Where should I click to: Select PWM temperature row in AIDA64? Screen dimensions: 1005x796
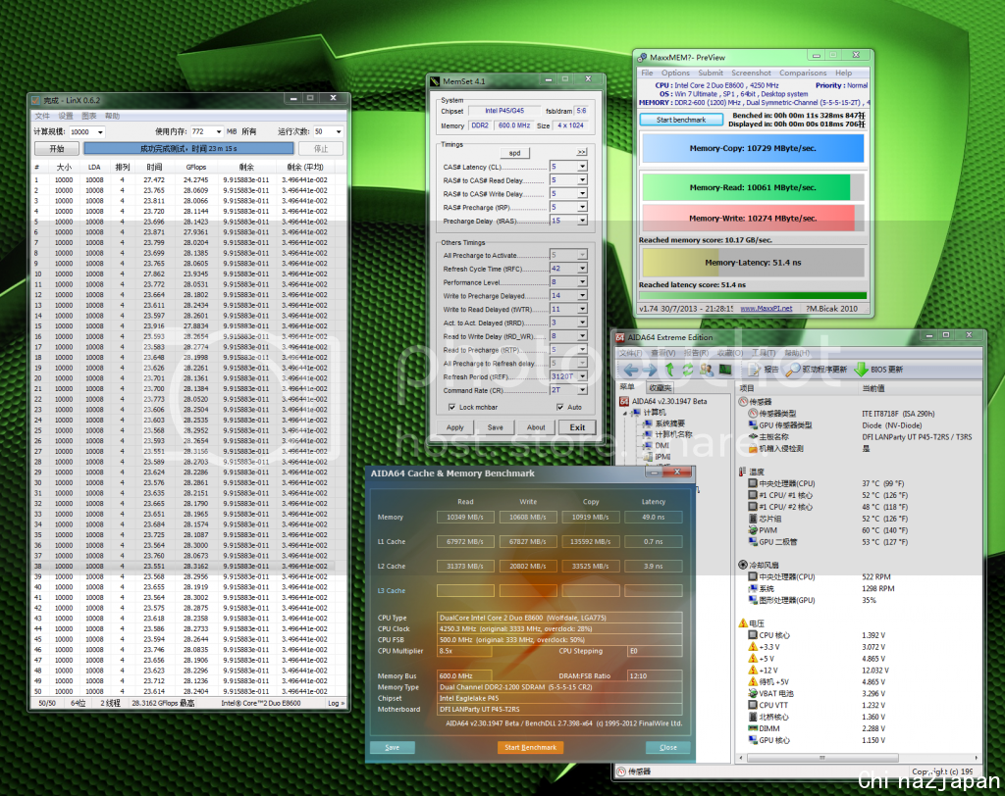pyautogui.click(x=859, y=530)
